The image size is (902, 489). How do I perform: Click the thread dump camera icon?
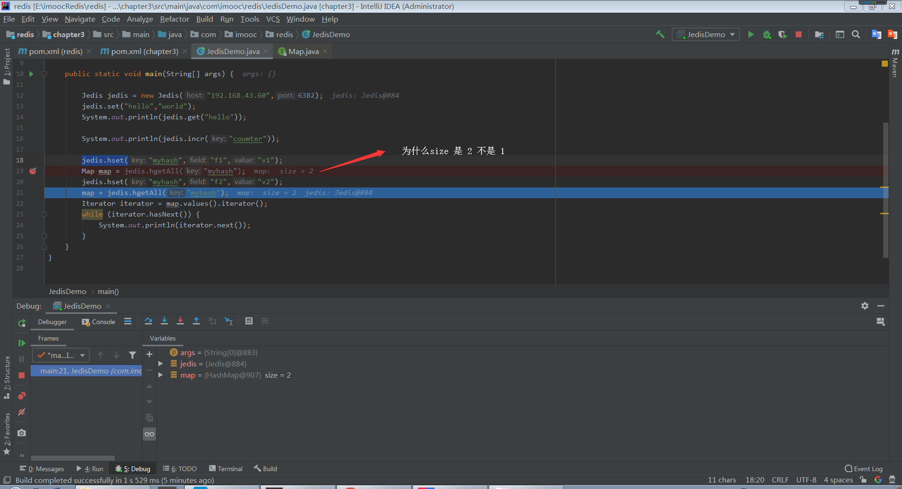click(22, 433)
